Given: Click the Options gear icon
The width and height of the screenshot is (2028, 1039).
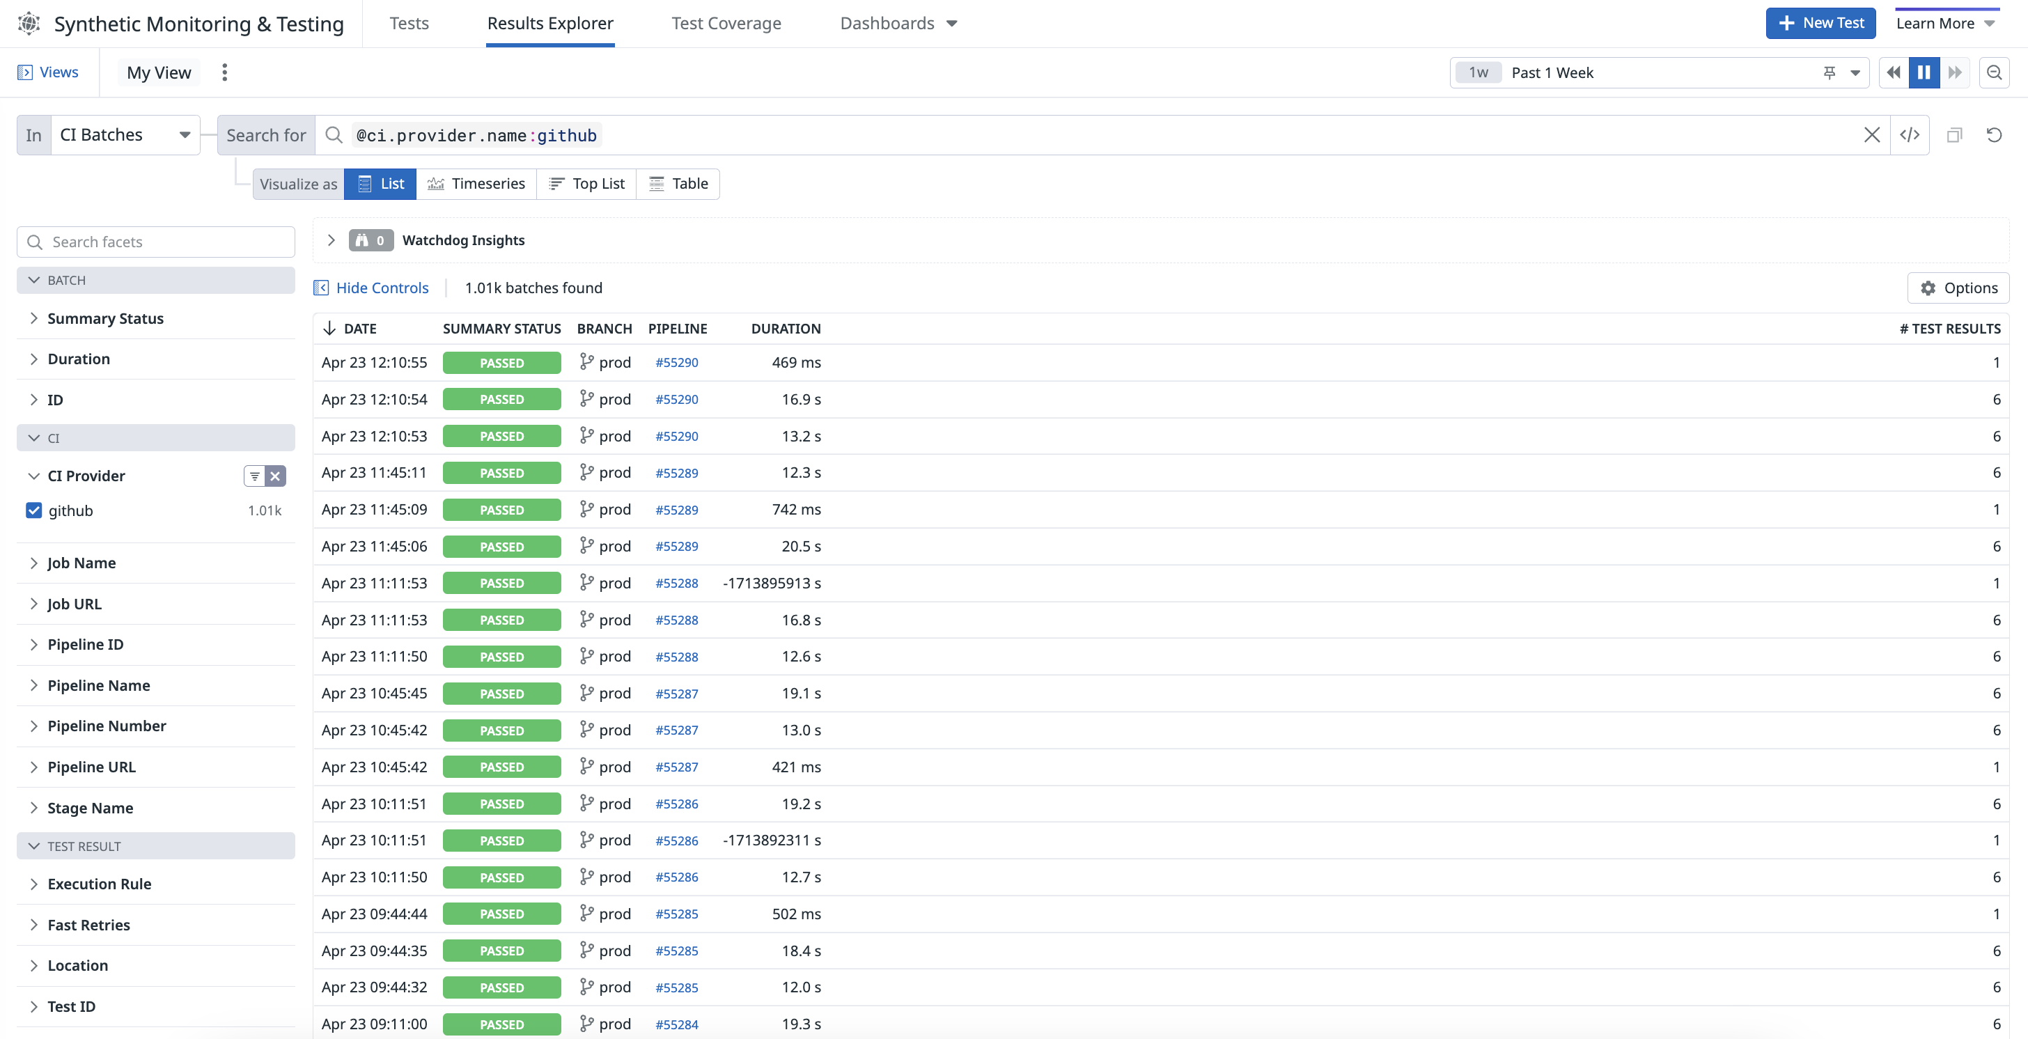Looking at the screenshot, I should [x=1927, y=288].
